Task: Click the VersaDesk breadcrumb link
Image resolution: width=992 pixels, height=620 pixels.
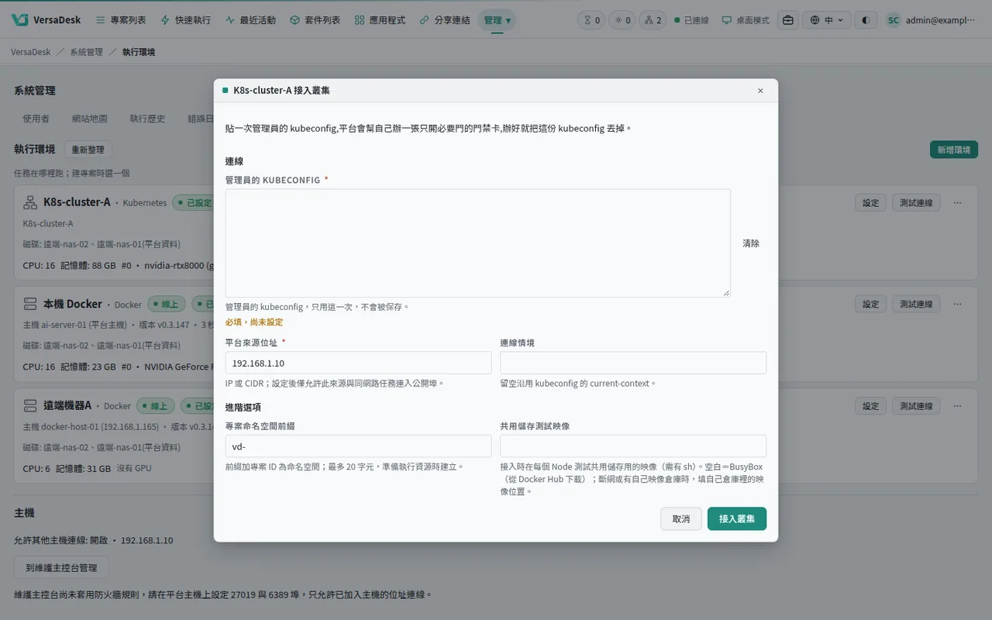Action: point(31,52)
